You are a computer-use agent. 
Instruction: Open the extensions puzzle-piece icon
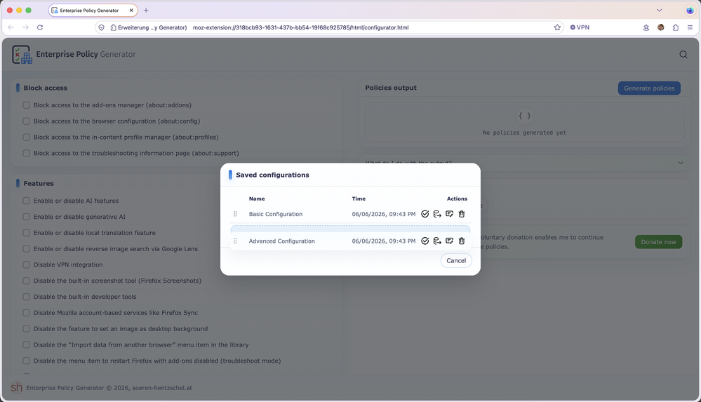[676, 27]
